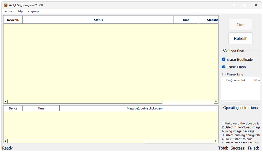The height and width of the screenshot is (152, 263).
Task: Click right scroll arrow of message log
Action: [x=216, y=141]
